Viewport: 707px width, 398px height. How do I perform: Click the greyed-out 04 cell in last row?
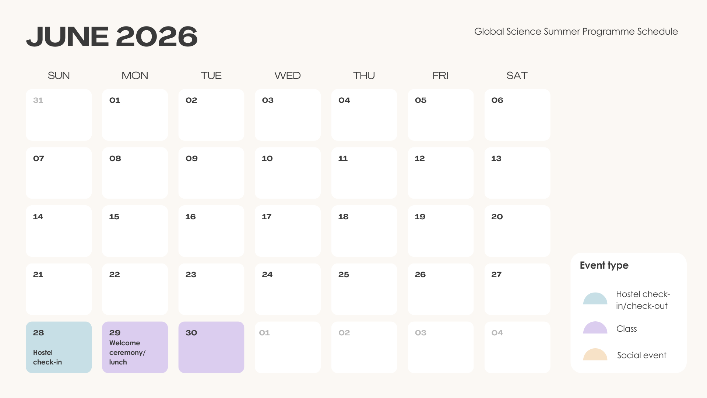click(x=517, y=347)
